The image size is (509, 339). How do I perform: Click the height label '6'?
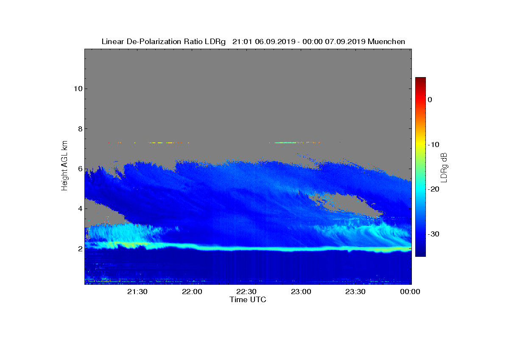(x=79, y=169)
